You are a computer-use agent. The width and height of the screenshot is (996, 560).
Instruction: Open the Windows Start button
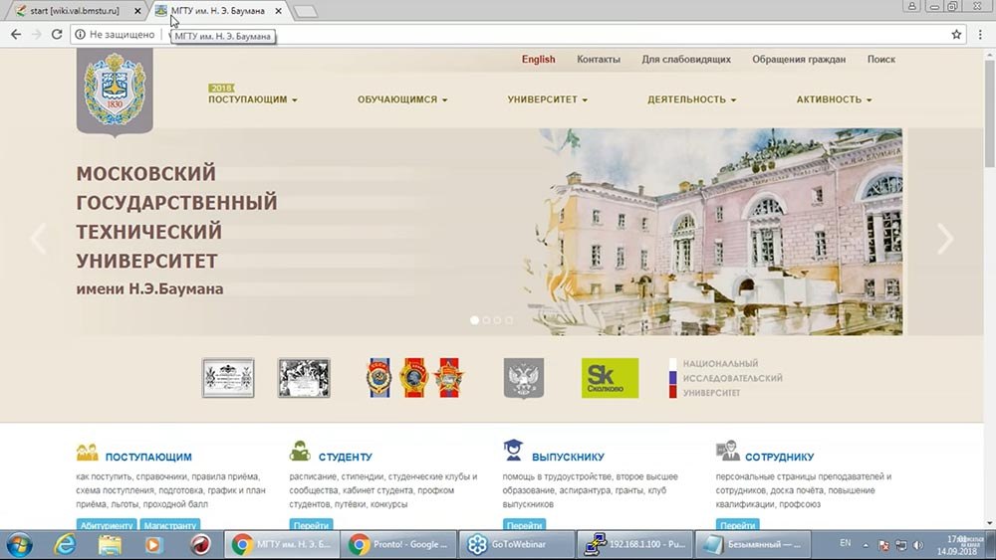pos(19,545)
